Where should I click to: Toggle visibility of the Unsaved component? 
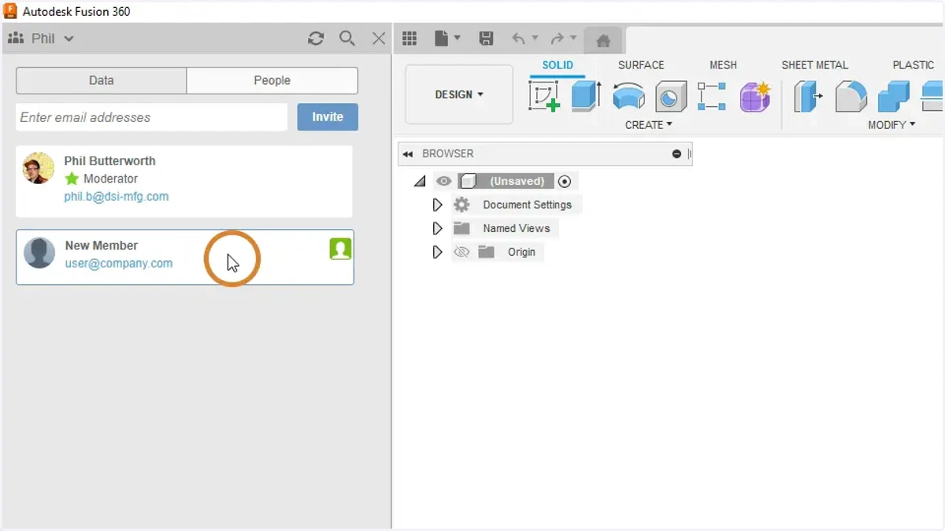pos(444,181)
